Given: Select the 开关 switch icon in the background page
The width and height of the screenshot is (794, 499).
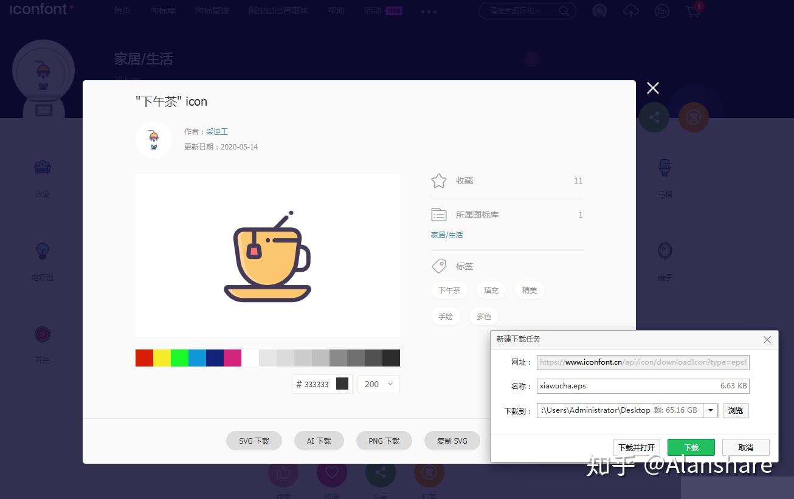Looking at the screenshot, I should tap(43, 334).
